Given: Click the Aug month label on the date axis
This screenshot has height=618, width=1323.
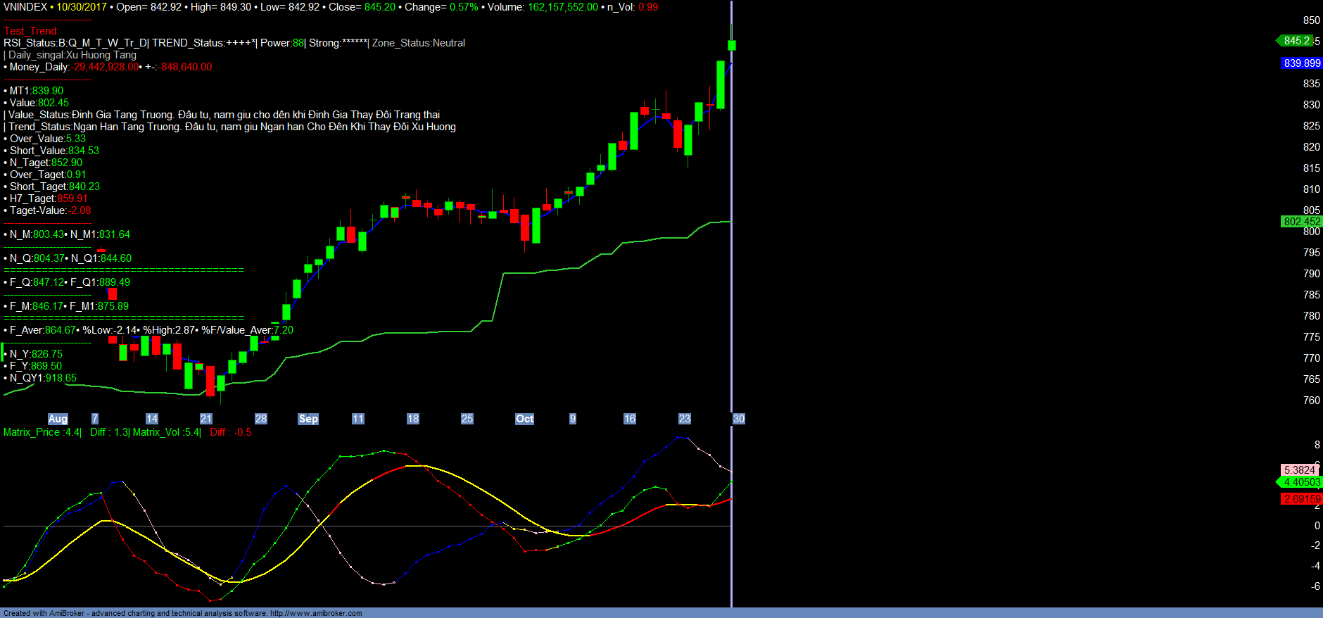Looking at the screenshot, I should [58, 419].
